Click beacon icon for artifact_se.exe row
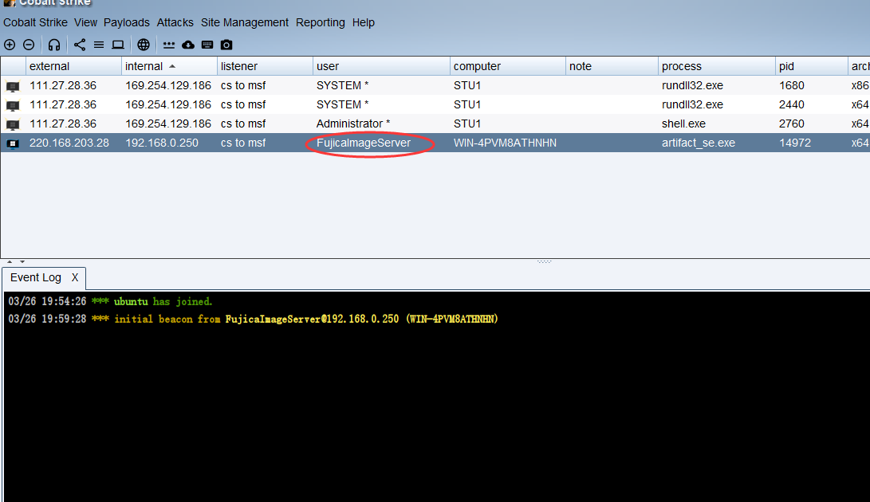 click(13, 143)
